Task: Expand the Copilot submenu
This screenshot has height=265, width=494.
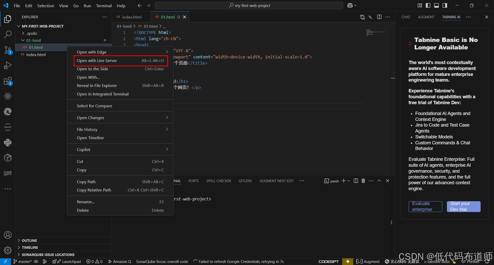Action: [120, 149]
